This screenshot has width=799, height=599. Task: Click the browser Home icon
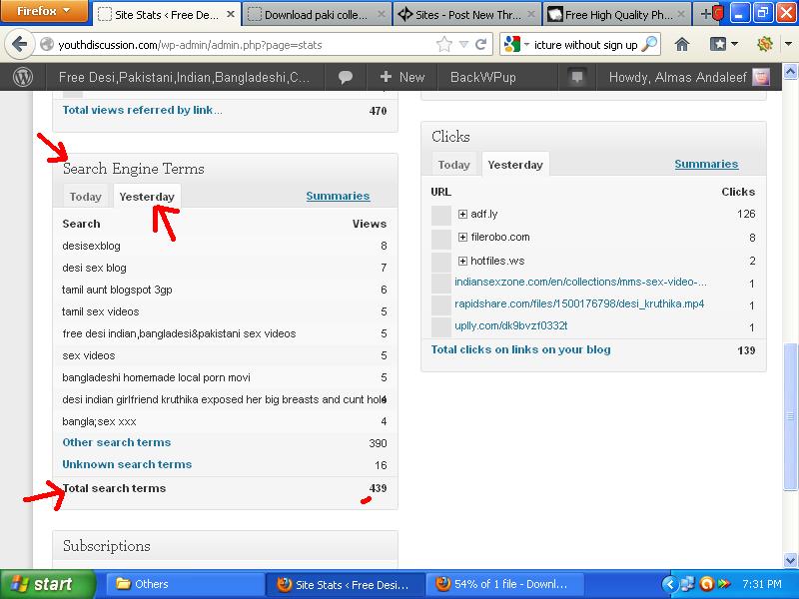coord(682,45)
